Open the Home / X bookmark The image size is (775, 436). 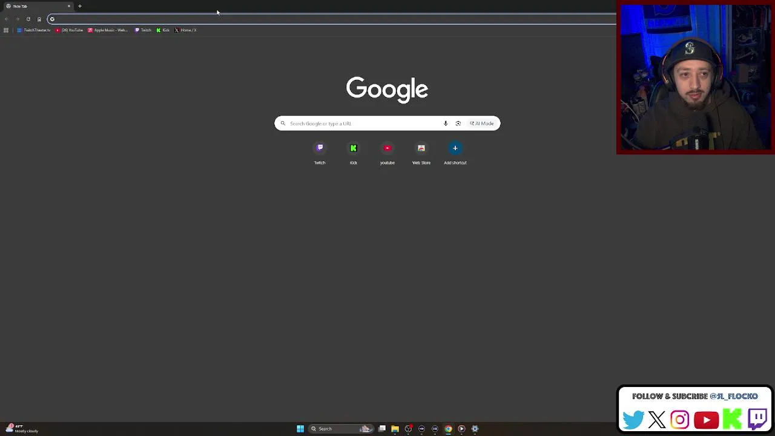[185, 30]
